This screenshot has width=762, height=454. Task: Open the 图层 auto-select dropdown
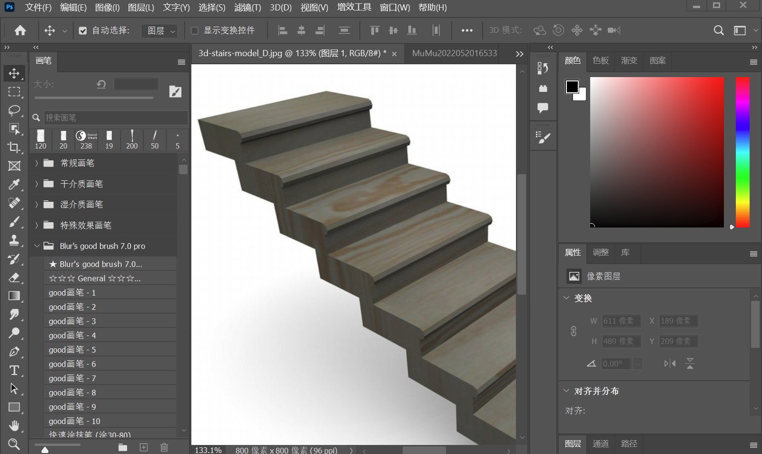coord(159,31)
